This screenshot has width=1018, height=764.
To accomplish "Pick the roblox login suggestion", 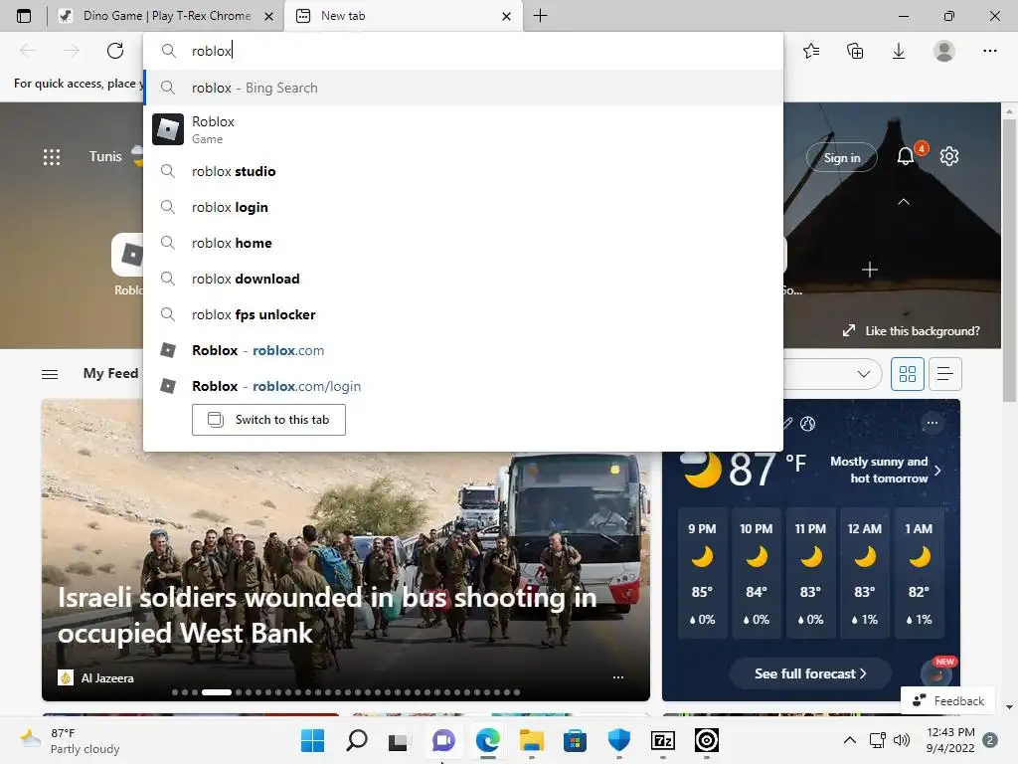I will tap(463, 207).
